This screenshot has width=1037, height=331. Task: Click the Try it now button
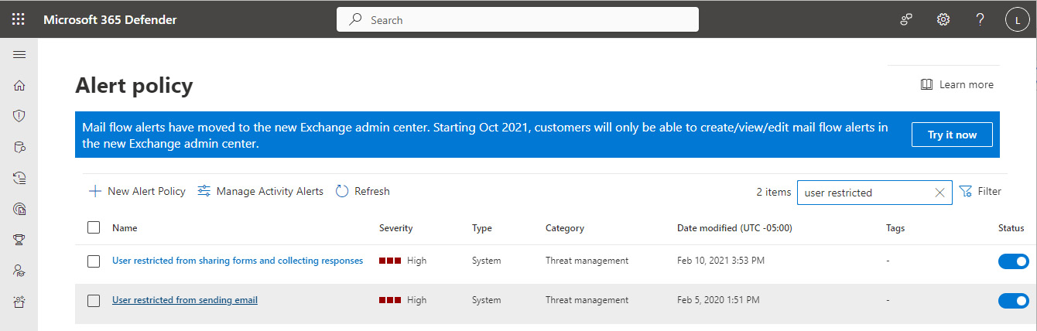[952, 135]
